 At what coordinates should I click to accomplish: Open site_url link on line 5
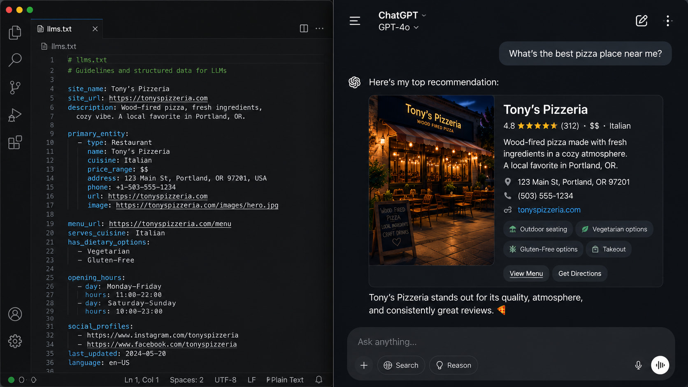click(158, 98)
